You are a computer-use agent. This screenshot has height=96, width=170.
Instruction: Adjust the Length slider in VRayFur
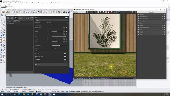57,31
